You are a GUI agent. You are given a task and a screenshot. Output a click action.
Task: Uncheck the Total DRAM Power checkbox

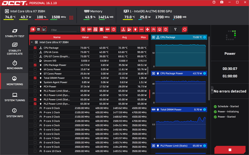(35, 78)
